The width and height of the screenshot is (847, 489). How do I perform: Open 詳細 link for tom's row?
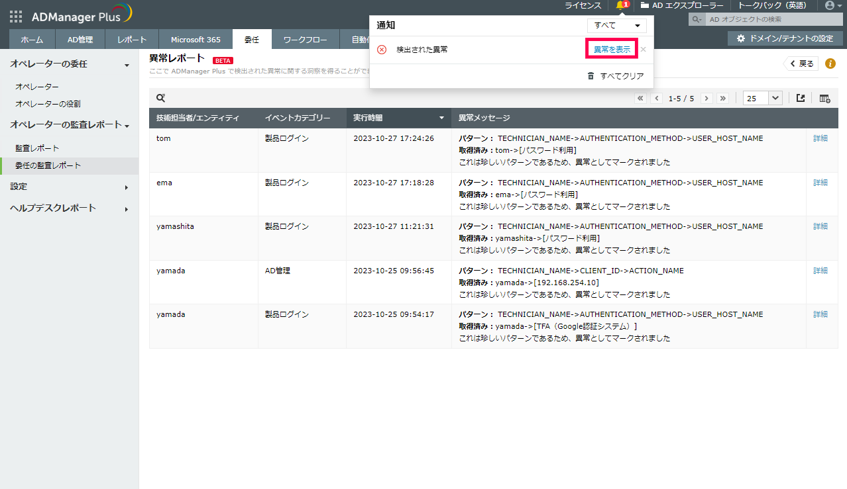820,138
